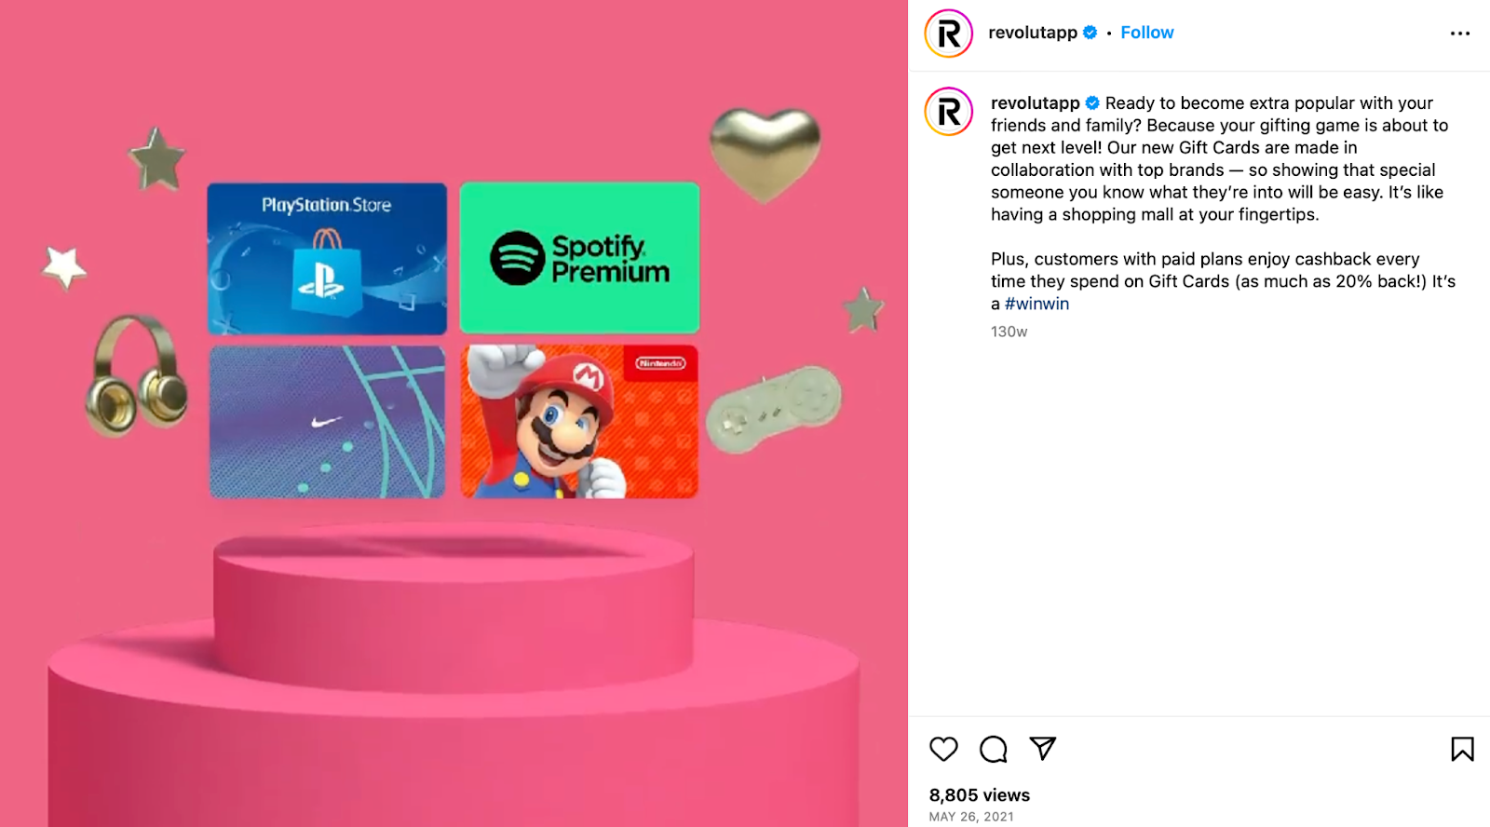Click revolutapp username in the caption
This screenshot has height=827, width=1490.
tap(1036, 103)
